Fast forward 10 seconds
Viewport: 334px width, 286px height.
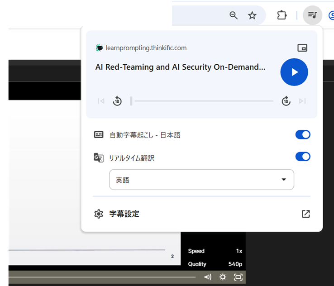click(x=286, y=101)
